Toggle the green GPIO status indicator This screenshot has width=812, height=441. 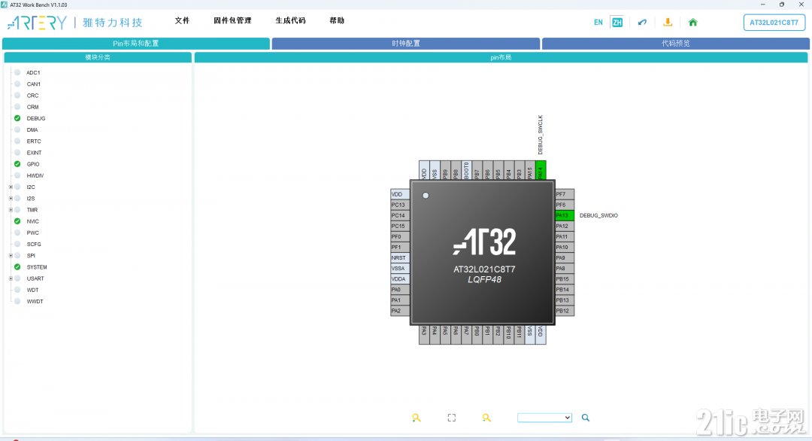[17, 164]
